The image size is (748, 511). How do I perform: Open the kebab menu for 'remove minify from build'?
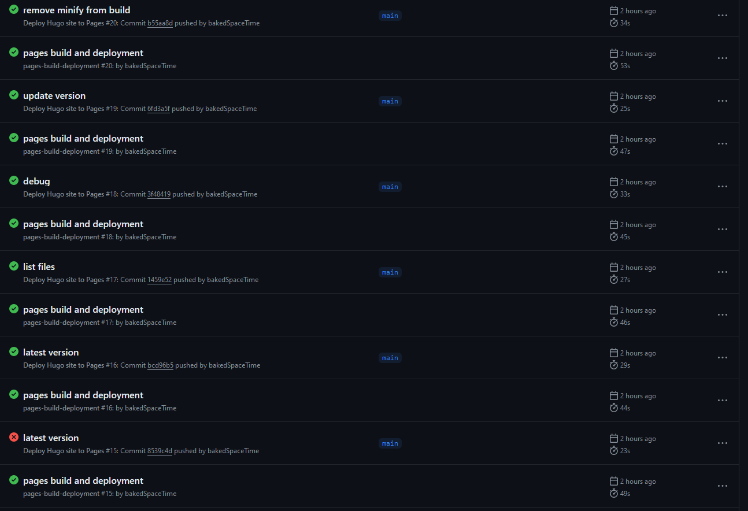[722, 15]
